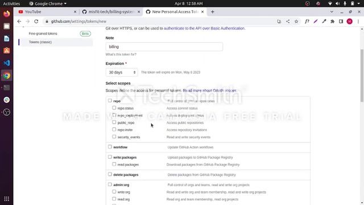Launch LibreOffice Writer from the dock
Screen dimensions: 364x205
click(6, 39)
